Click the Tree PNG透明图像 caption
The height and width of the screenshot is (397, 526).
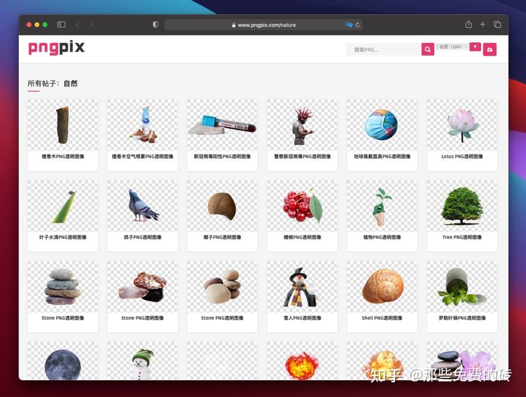tap(462, 237)
